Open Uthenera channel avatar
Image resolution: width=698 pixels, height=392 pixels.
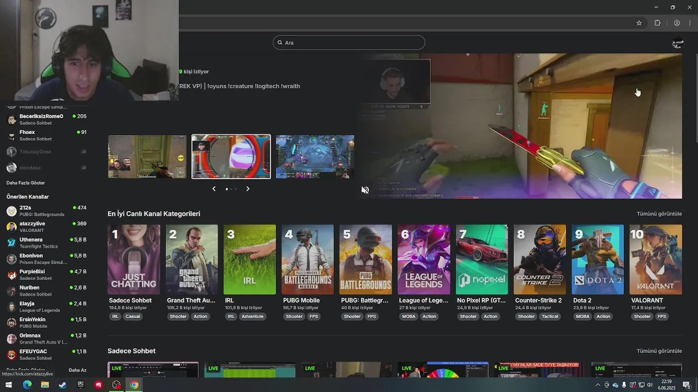11,243
